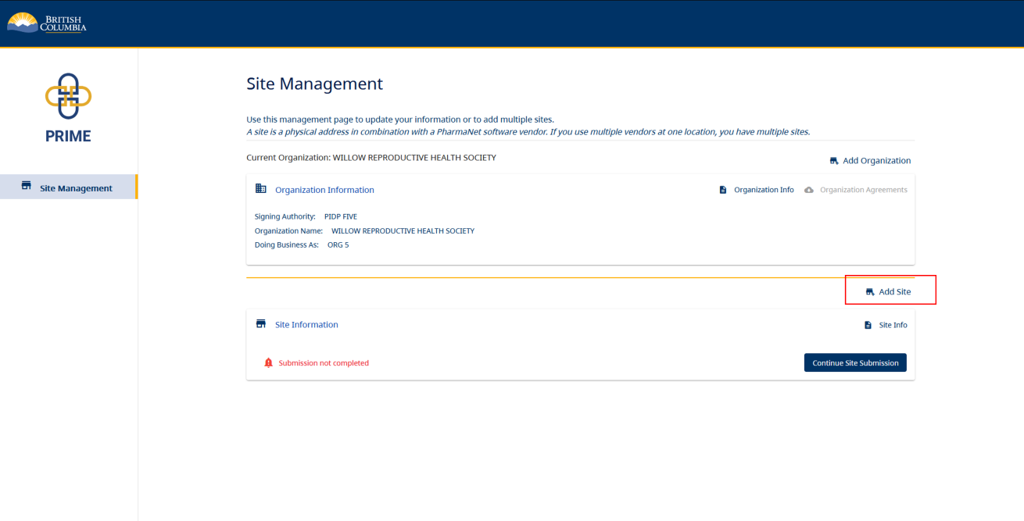The height and width of the screenshot is (521, 1024).
Task: Click the British Columbia government logo
Action: pyautogui.click(x=47, y=23)
